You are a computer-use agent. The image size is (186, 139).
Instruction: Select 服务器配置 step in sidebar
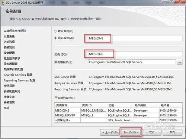point(10,64)
